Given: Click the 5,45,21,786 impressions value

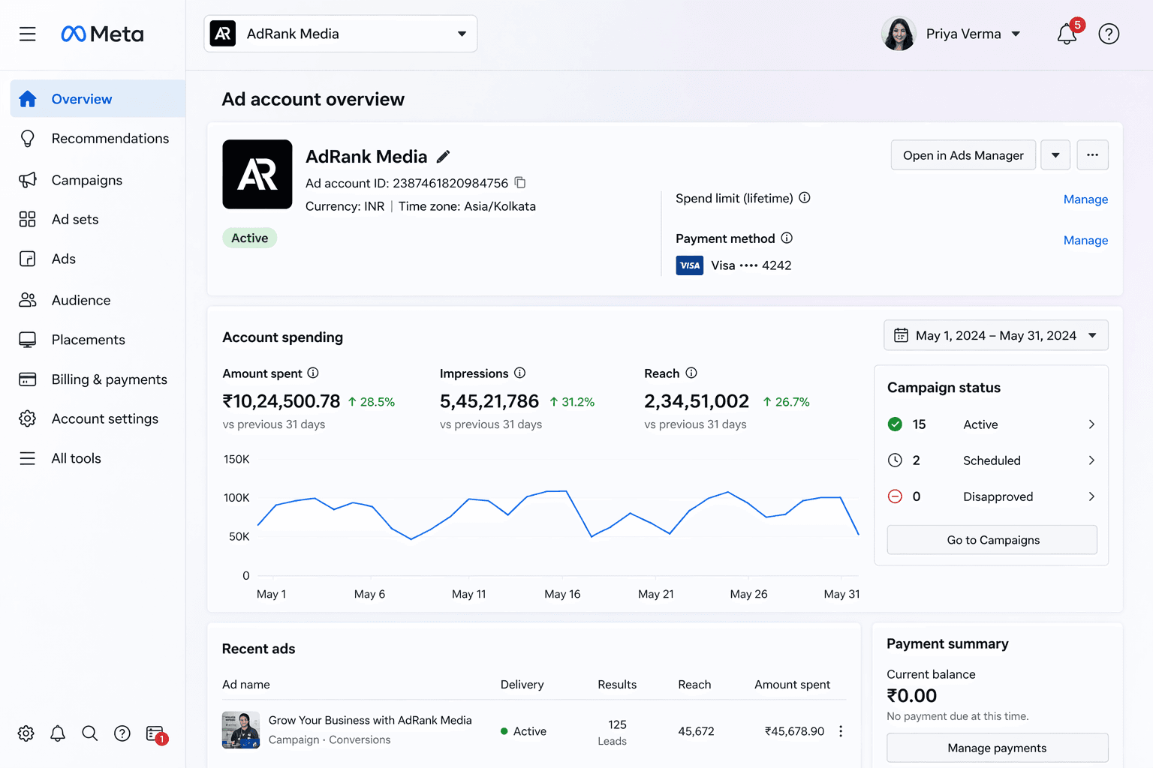Looking at the screenshot, I should (489, 401).
